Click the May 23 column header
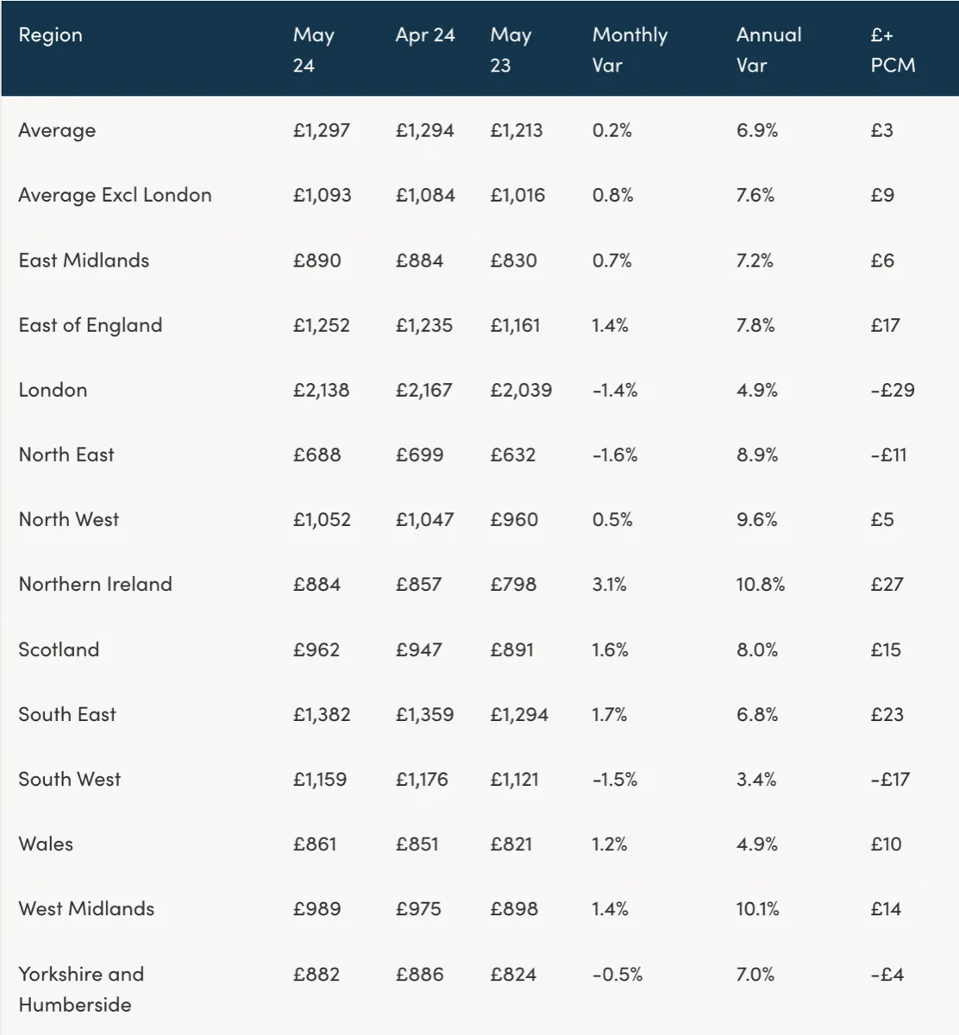Viewport: 959px width, 1035px height. 511,50
